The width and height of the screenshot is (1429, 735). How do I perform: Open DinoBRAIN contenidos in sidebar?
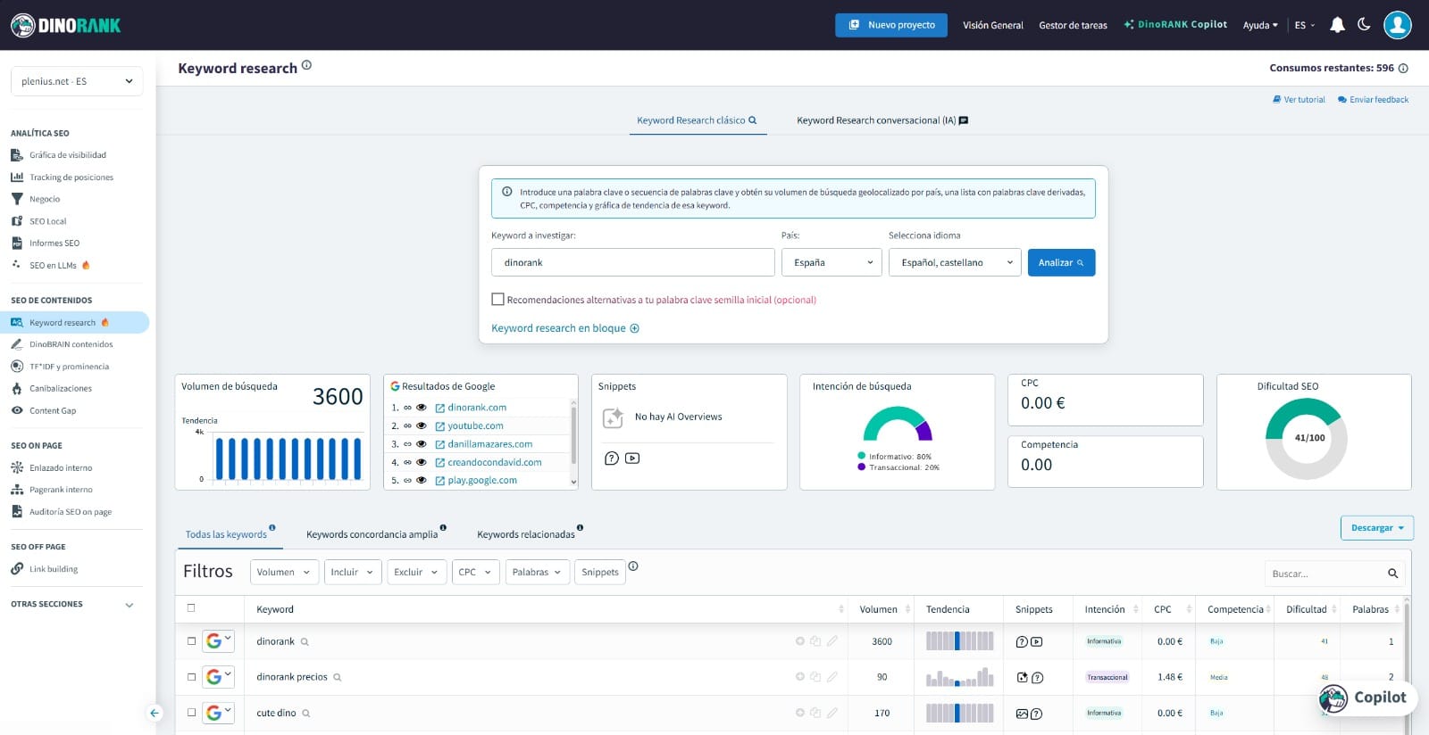coord(71,344)
